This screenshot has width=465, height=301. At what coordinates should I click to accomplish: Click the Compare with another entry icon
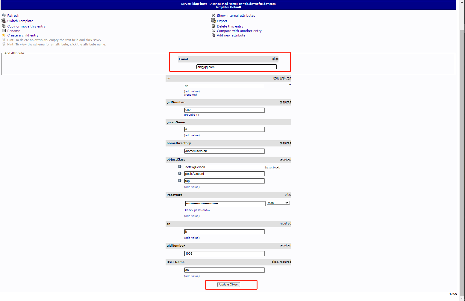coord(213,30)
